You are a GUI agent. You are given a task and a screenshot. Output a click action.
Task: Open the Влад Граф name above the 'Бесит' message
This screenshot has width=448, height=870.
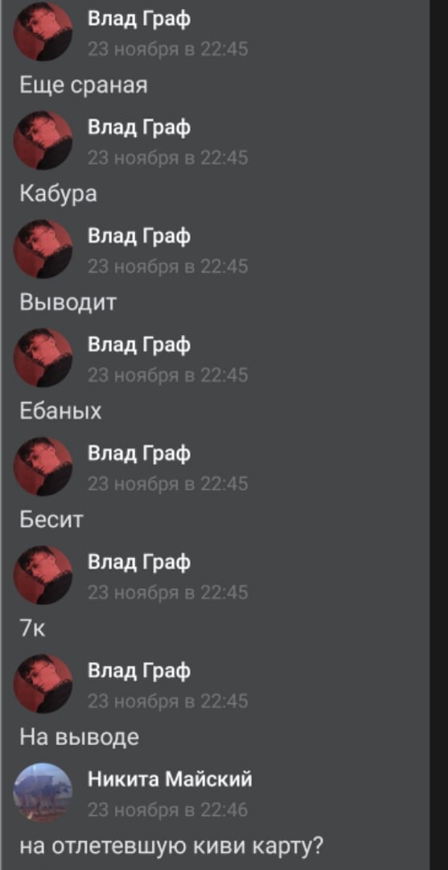point(139,454)
